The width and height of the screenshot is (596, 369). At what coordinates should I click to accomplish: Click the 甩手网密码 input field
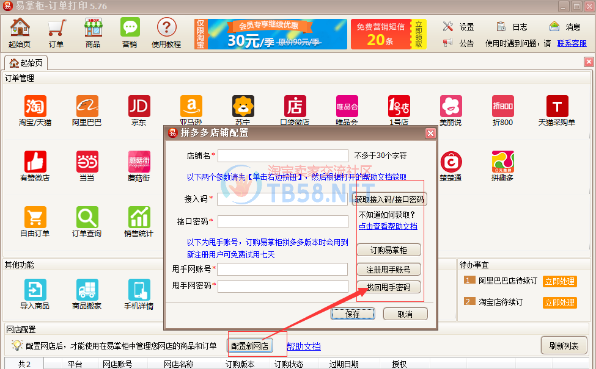tap(283, 286)
